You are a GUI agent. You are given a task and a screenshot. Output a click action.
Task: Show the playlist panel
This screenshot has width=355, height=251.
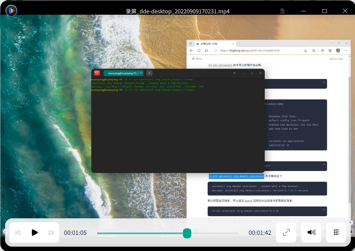pos(336,233)
